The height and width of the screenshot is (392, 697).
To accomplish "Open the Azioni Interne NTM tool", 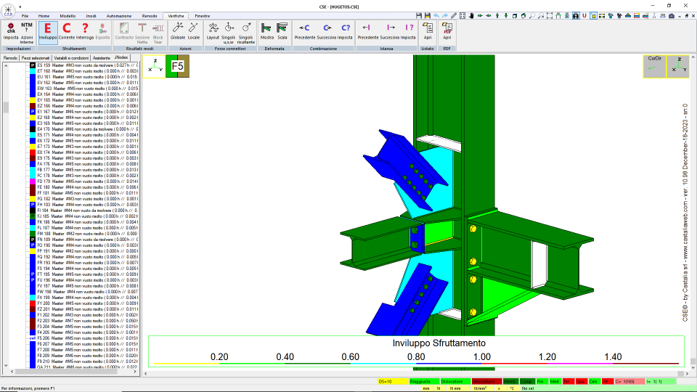I will tap(27, 33).
